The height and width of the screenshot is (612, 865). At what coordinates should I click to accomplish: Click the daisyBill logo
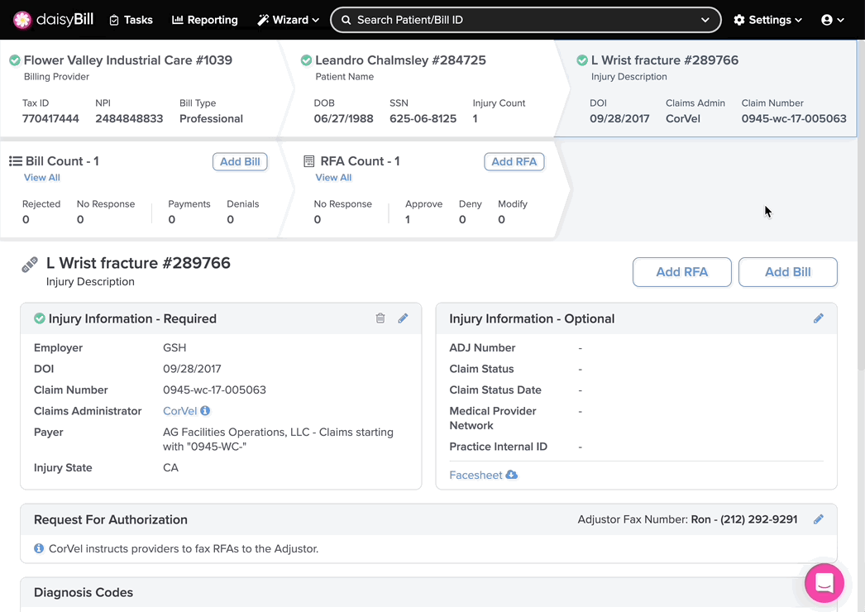click(x=53, y=20)
